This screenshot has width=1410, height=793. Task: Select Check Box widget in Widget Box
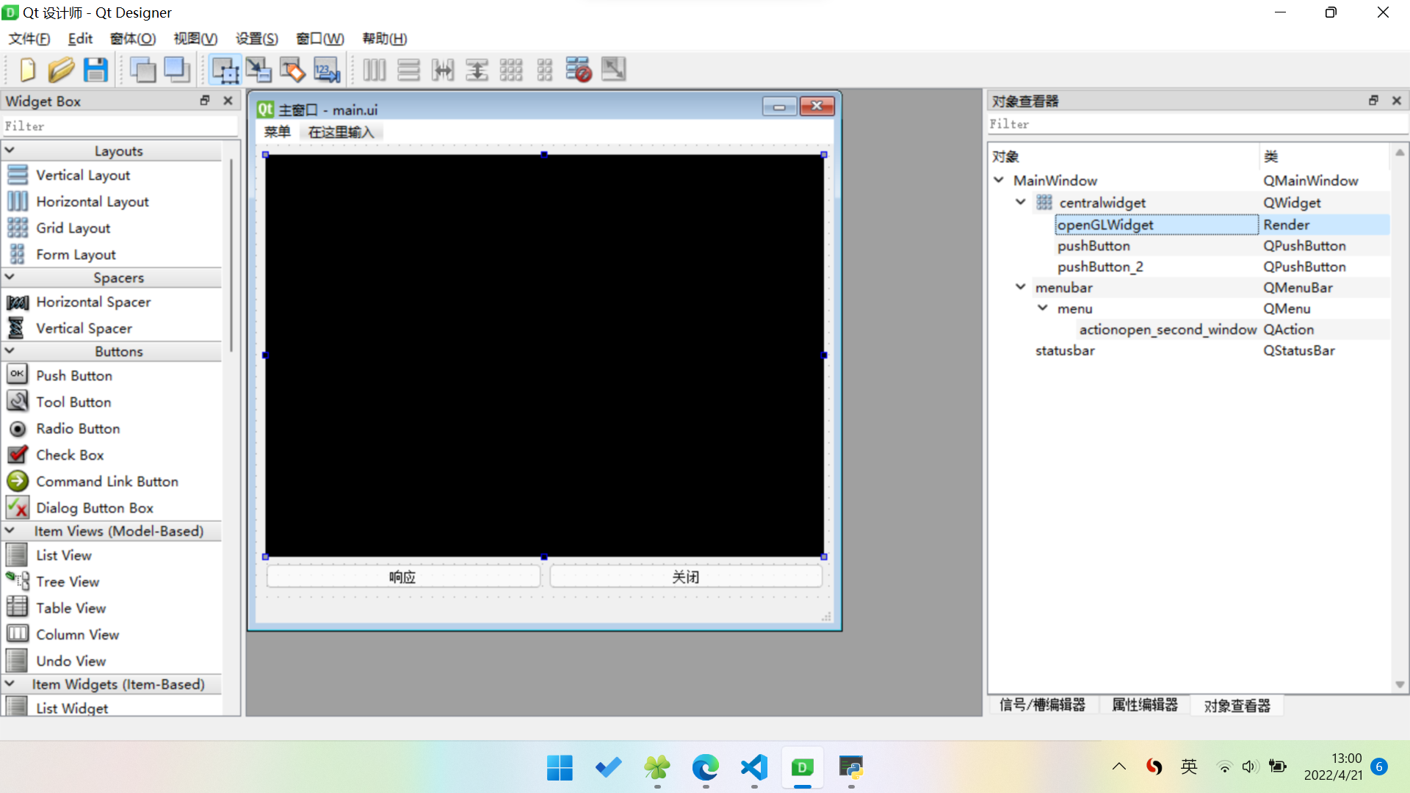coord(70,455)
